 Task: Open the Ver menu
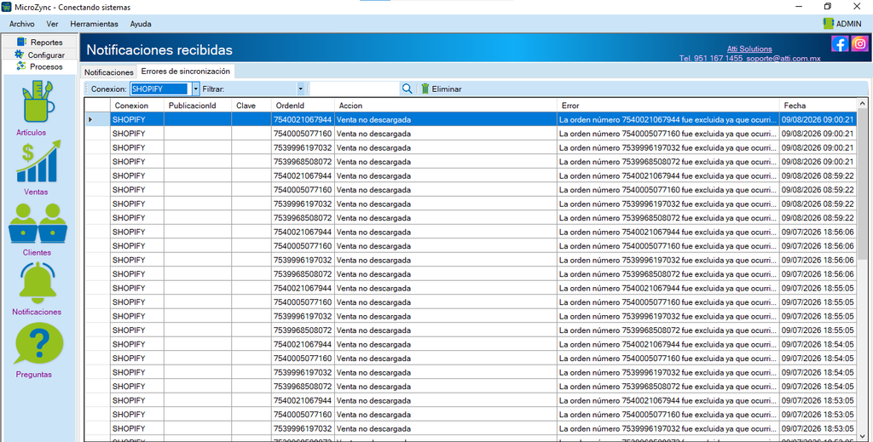pyautogui.click(x=52, y=24)
